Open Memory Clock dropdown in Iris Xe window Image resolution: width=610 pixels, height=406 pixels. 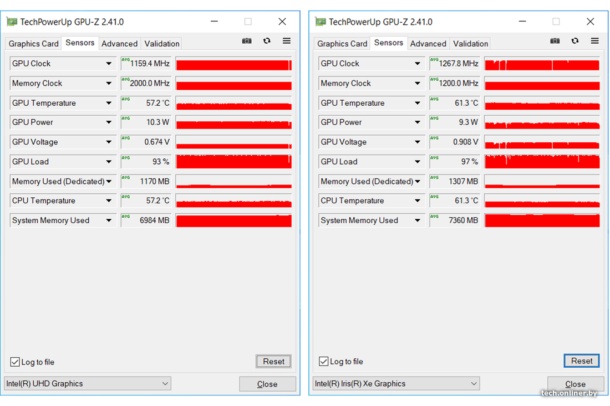coord(372,83)
